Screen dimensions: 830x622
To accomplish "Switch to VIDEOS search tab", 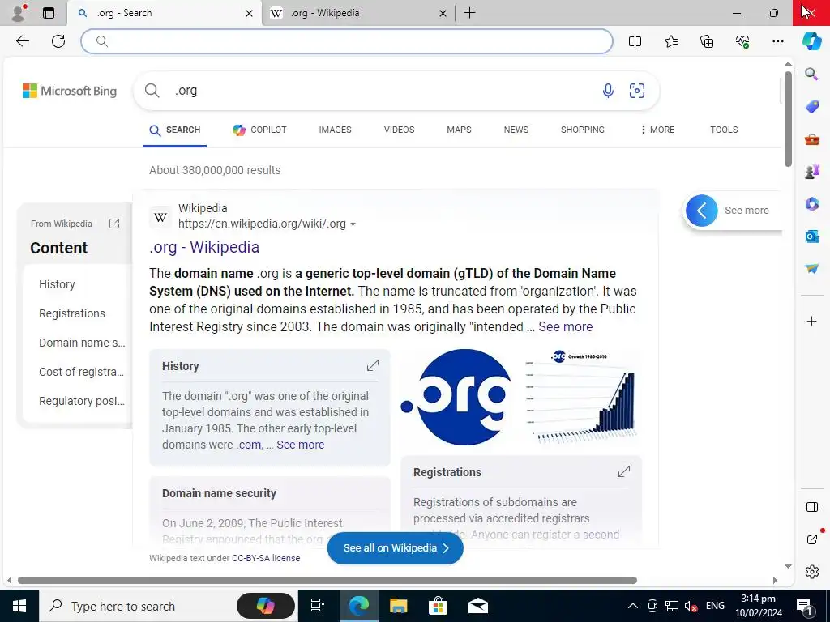I will point(399,130).
